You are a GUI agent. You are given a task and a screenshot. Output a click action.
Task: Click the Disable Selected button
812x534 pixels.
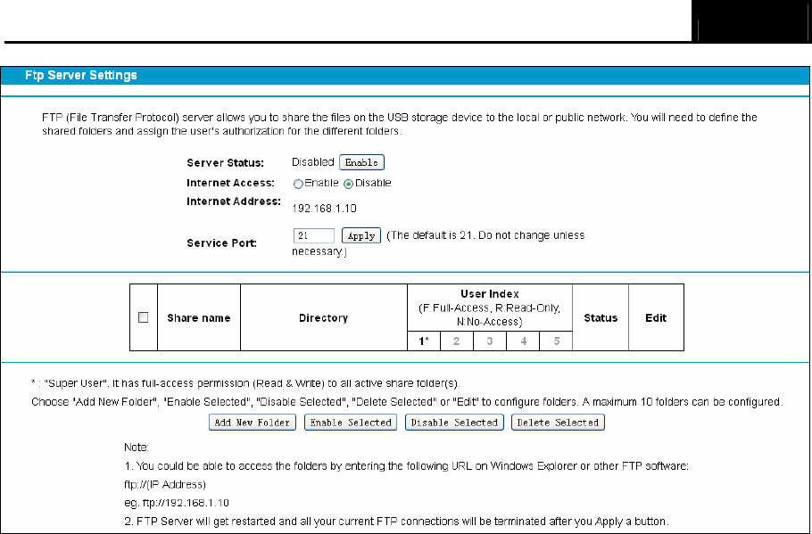pos(454,423)
